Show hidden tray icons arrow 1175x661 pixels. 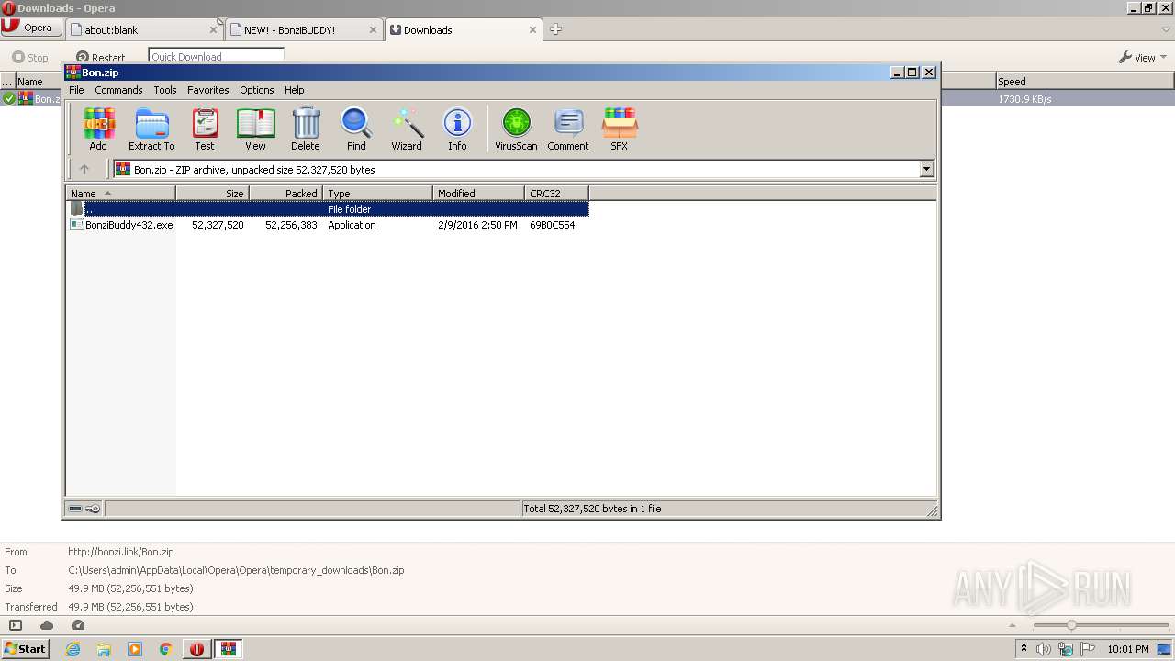pyautogui.click(x=1024, y=648)
